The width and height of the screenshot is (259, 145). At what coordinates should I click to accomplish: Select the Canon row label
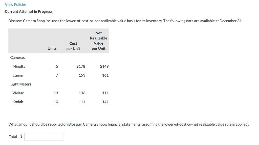pyautogui.click(x=18, y=75)
